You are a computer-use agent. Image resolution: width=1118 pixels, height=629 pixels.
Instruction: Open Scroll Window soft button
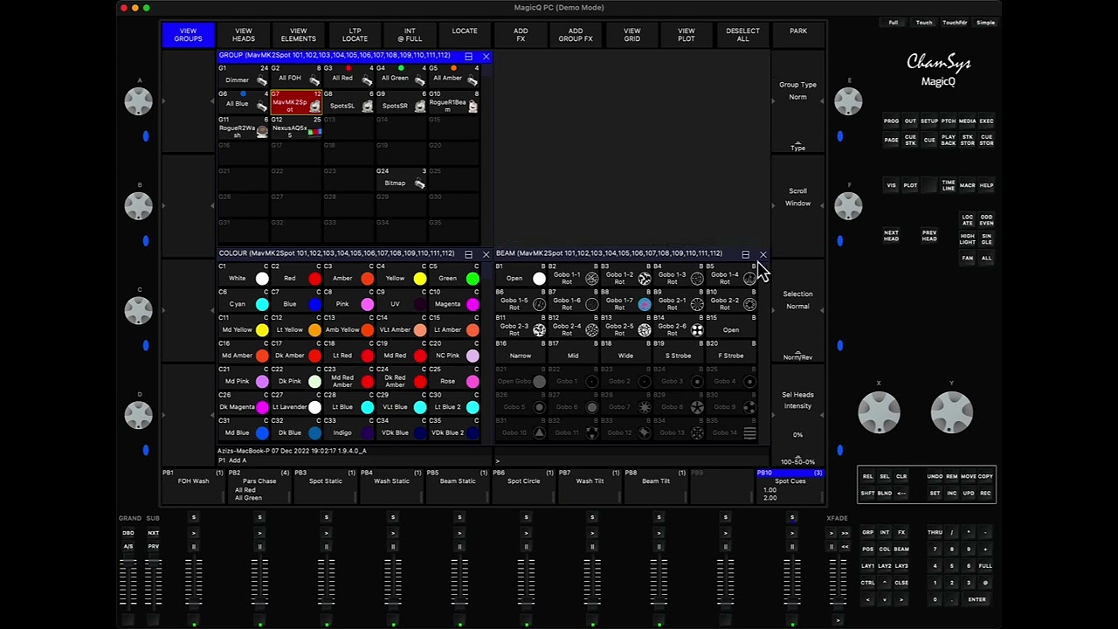click(797, 205)
